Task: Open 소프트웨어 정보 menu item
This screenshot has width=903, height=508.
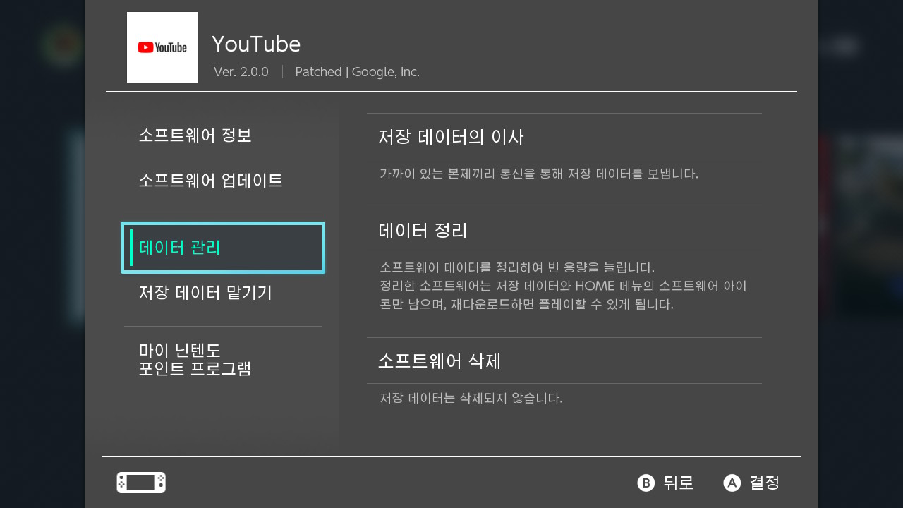Action: 223,135
